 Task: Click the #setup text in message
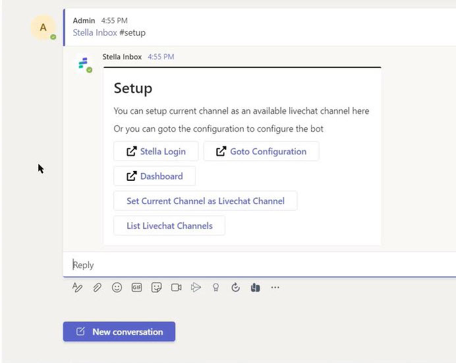tap(132, 32)
